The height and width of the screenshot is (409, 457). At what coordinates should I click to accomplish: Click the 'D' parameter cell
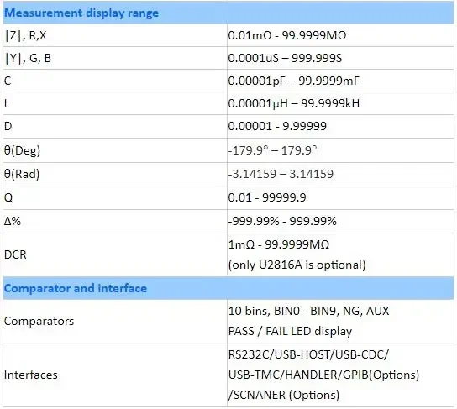(x=115, y=127)
